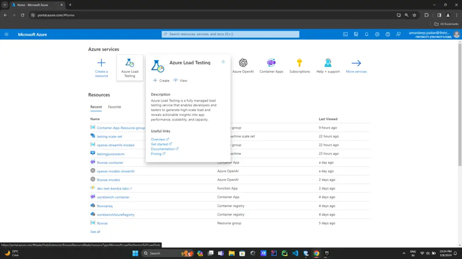The width and height of the screenshot is (462, 259).
Task: Open File Explorer from the taskbar
Action: click(231, 253)
